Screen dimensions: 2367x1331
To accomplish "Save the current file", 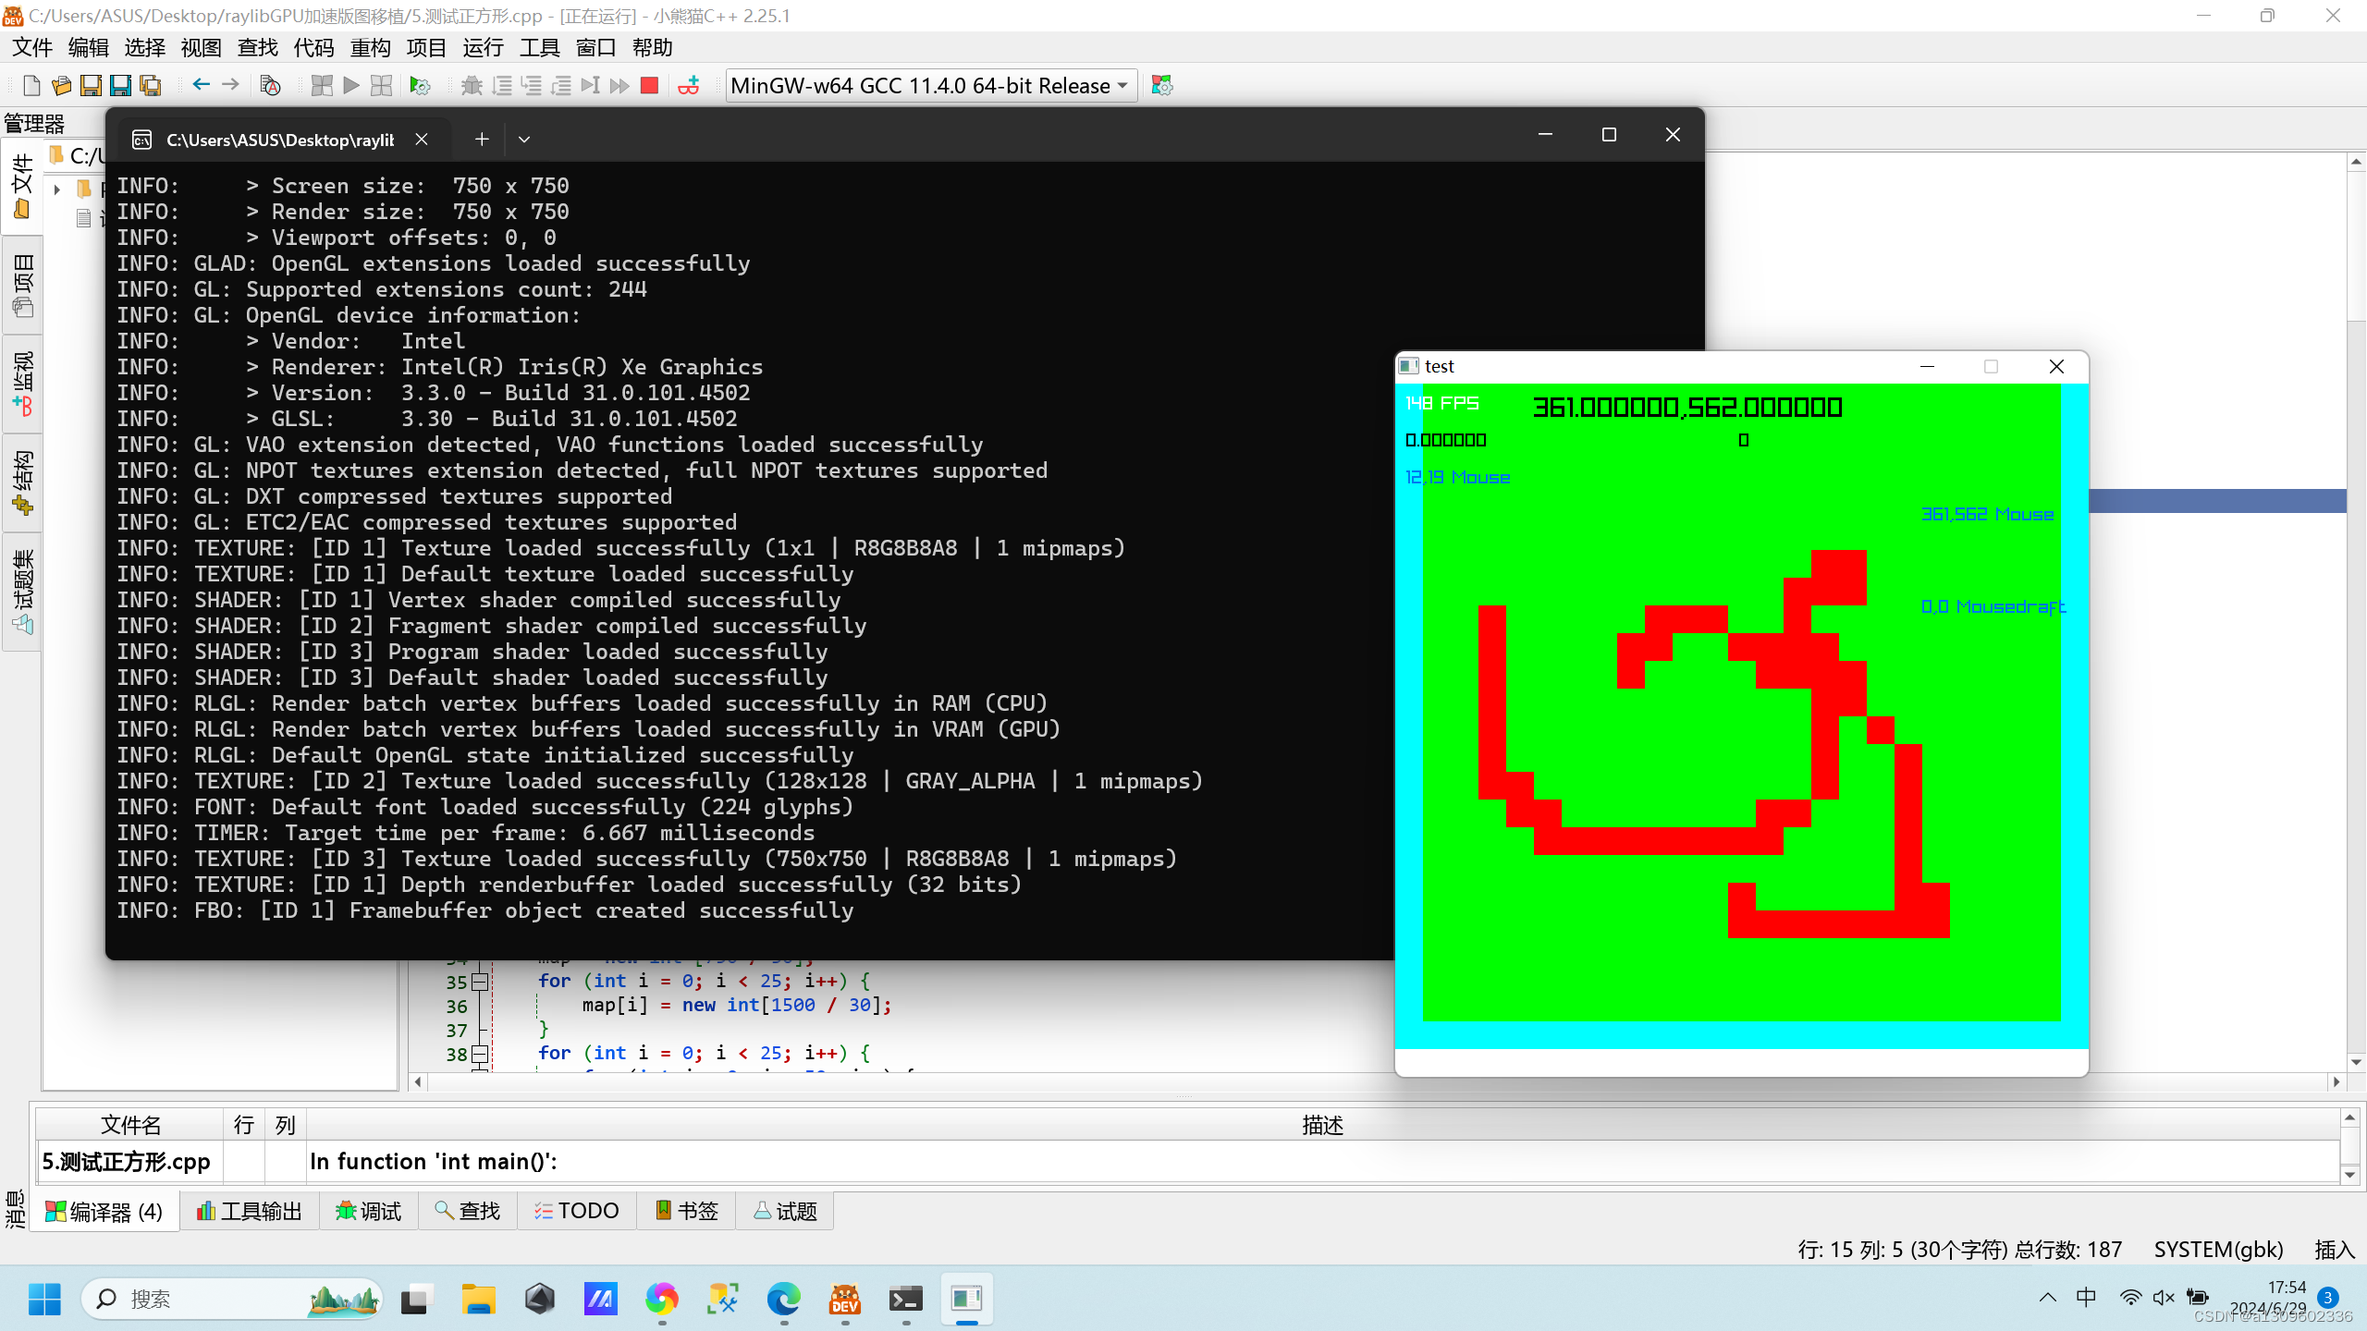I will (x=91, y=85).
